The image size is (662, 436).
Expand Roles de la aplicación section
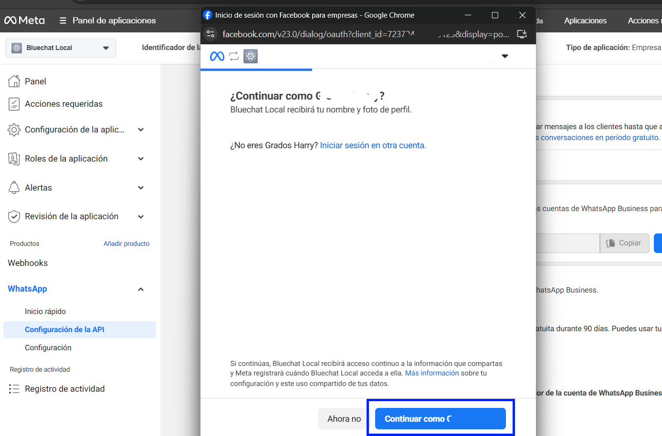pos(141,159)
